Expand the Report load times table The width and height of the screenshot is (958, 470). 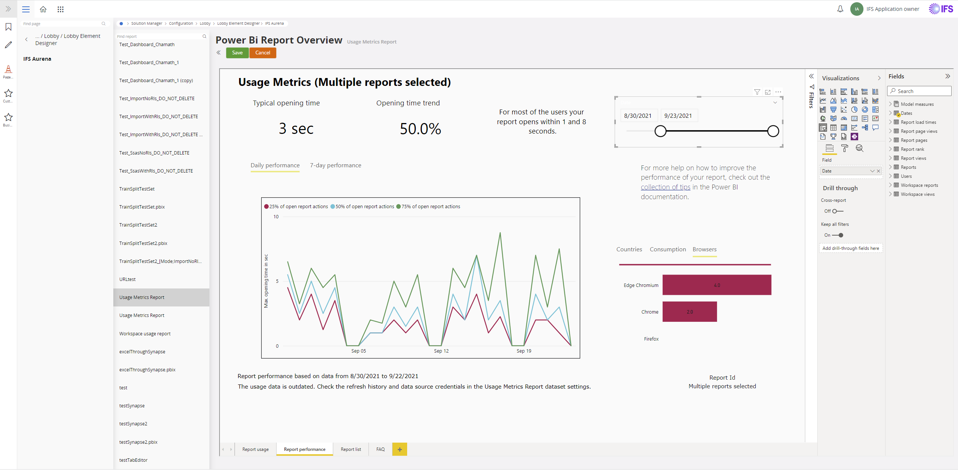click(890, 122)
